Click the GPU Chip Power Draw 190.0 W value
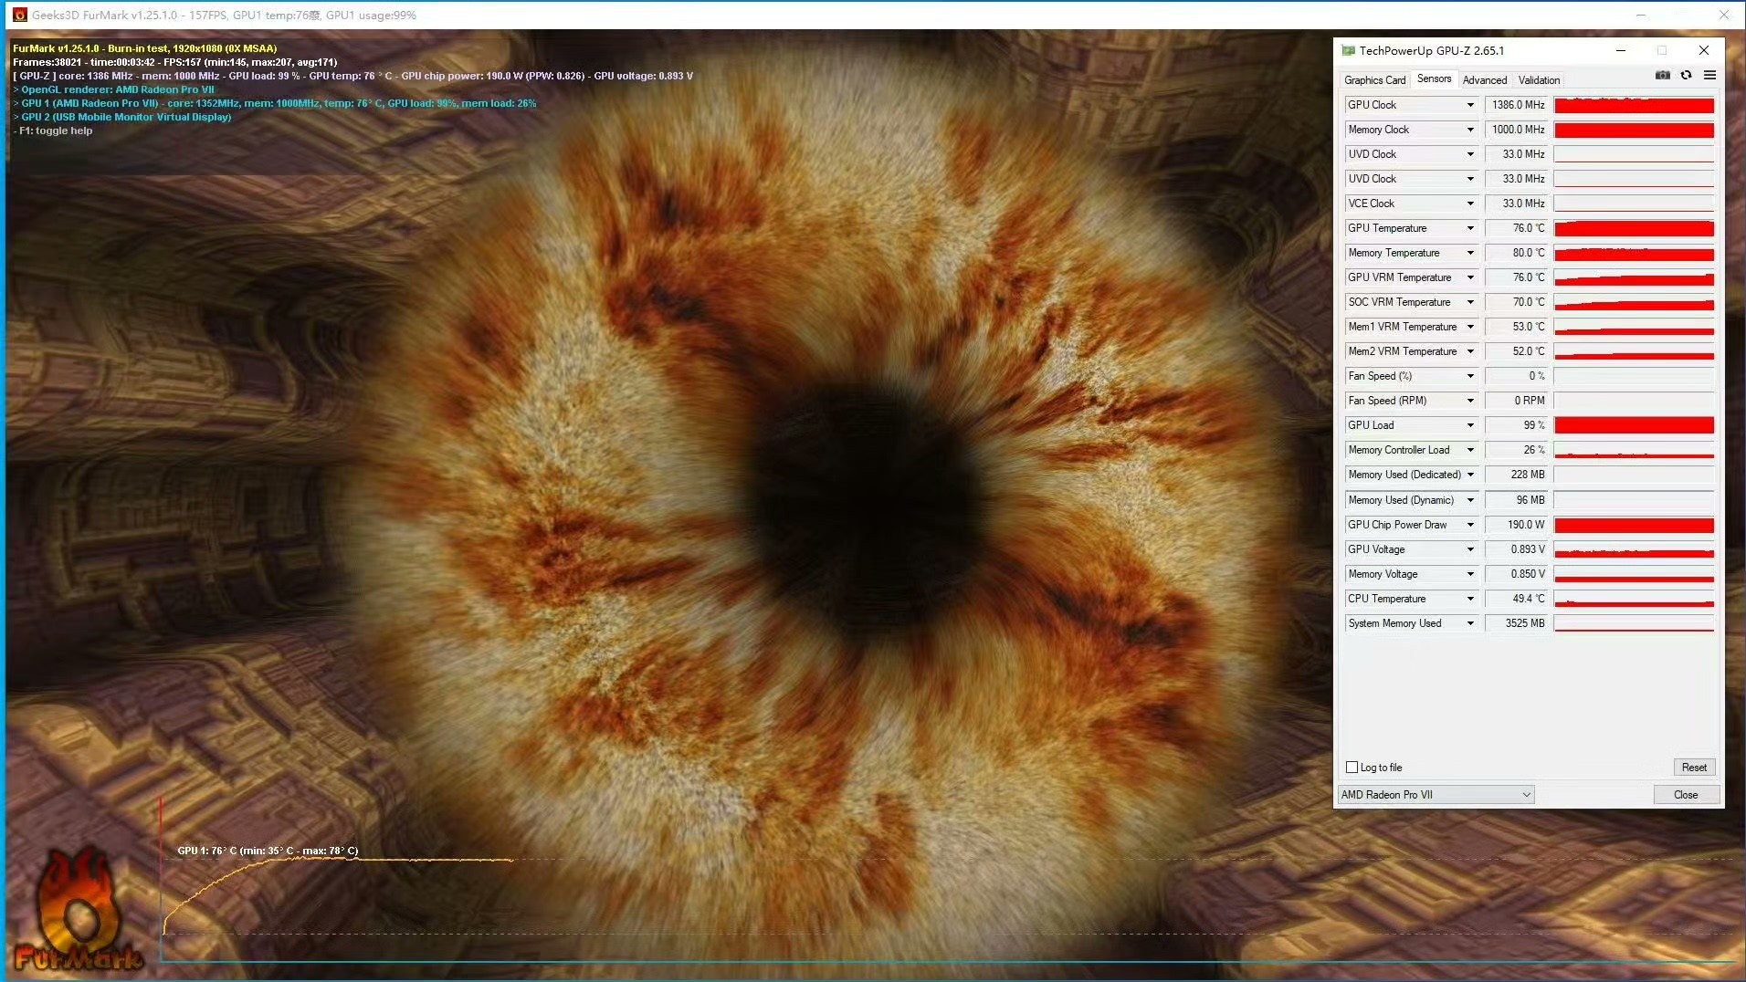The width and height of the screenshot is (1746, 982). coord(1517,525)
